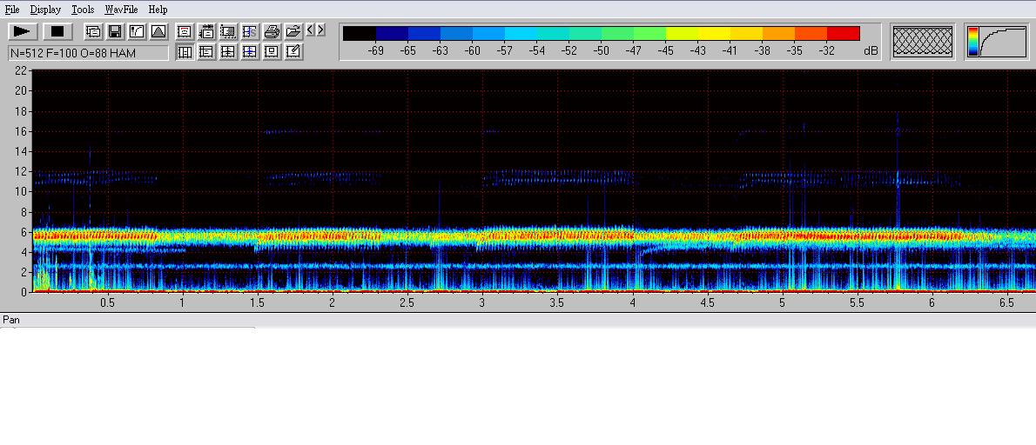This screenshot has height=445, width=1036.
Task: Click the left arrow scroll button
Action: [x=310, y=30]
